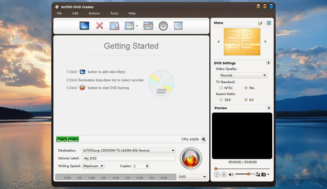
Task: Click the Subtitle filmstrip toolbar icon
Action: (x=148, y=26)
